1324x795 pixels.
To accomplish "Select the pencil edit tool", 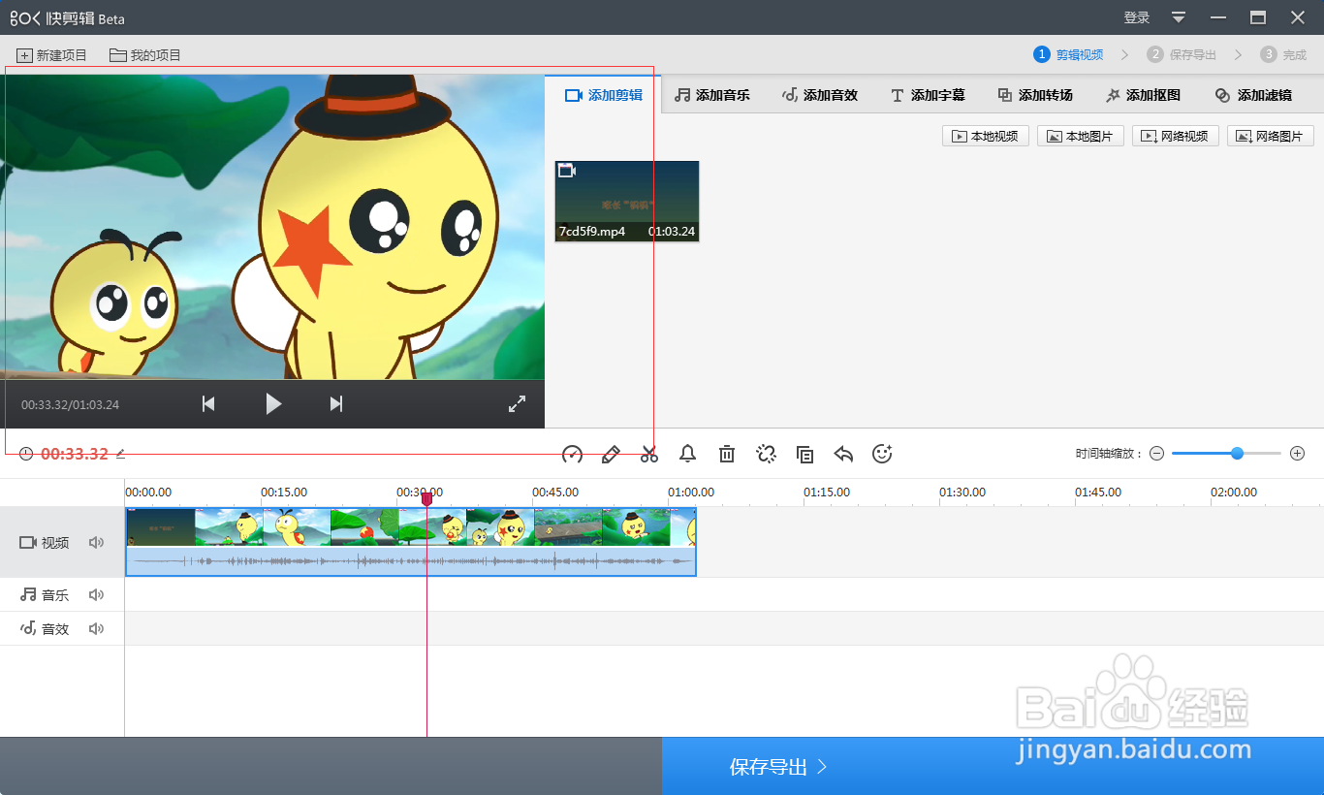I will click(x=611, y=454).
